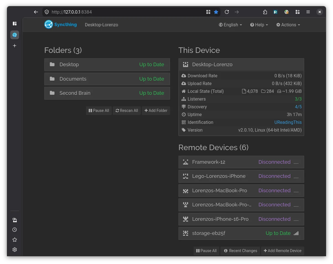Open the browser extensions puzzle icon
The image size is (333, 264).
(265, 12)
